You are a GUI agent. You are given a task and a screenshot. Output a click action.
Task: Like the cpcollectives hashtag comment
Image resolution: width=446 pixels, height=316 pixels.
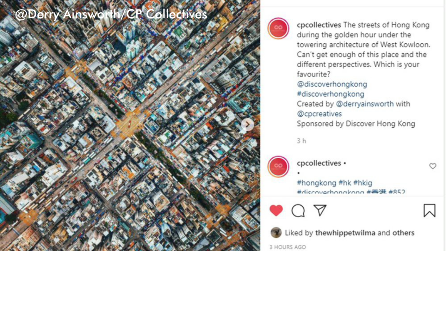[433, 166]
